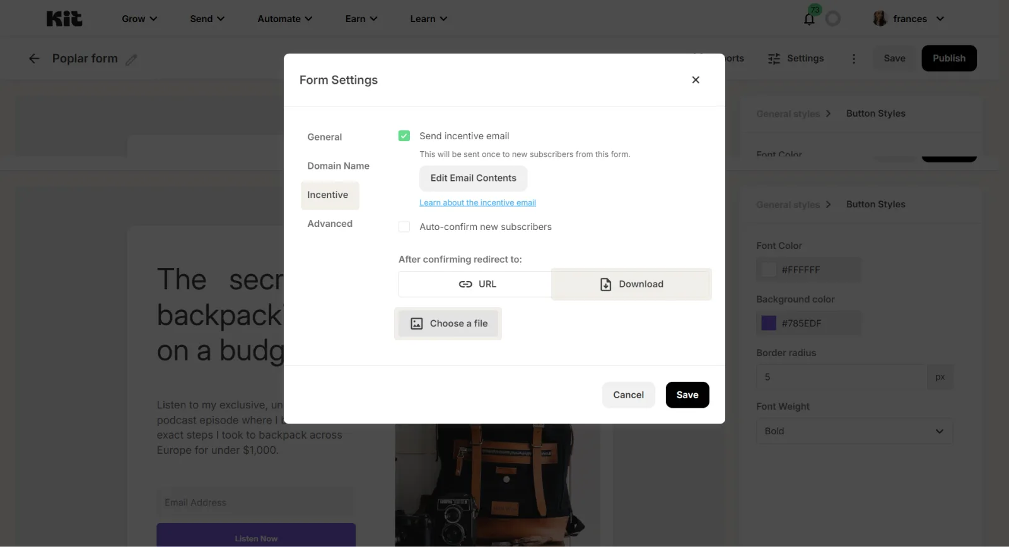
Task: Switch to the Advanced settings tab
Action: point(330,224)
